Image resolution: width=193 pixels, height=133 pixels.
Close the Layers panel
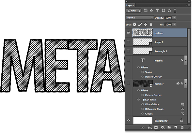(127, 2)
